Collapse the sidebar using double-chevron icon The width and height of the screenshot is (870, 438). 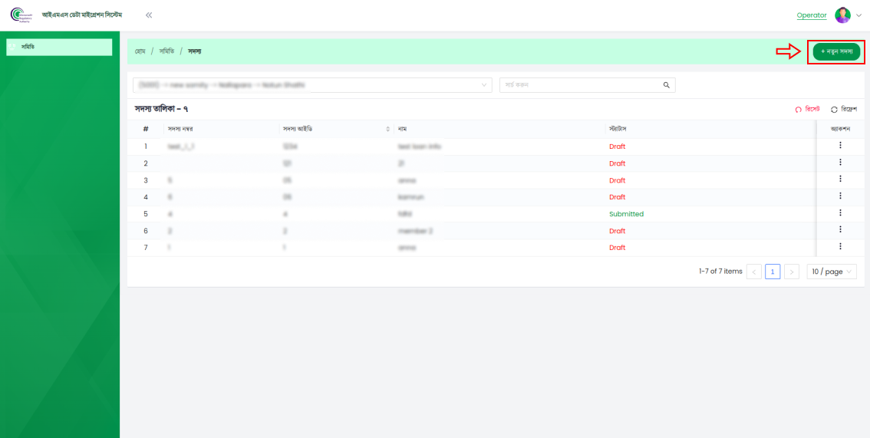point(149,15)
